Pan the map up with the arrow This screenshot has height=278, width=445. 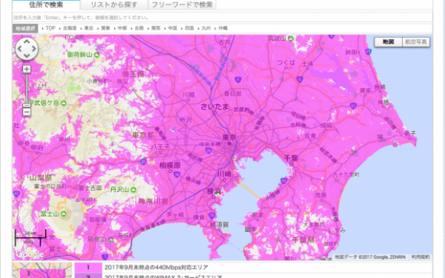[27, 42]
